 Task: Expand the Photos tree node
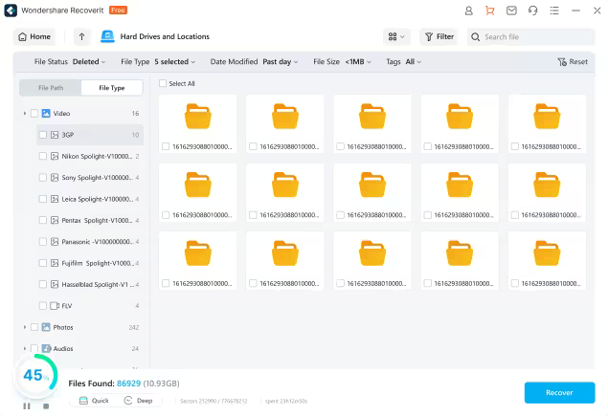click(25, 327)
